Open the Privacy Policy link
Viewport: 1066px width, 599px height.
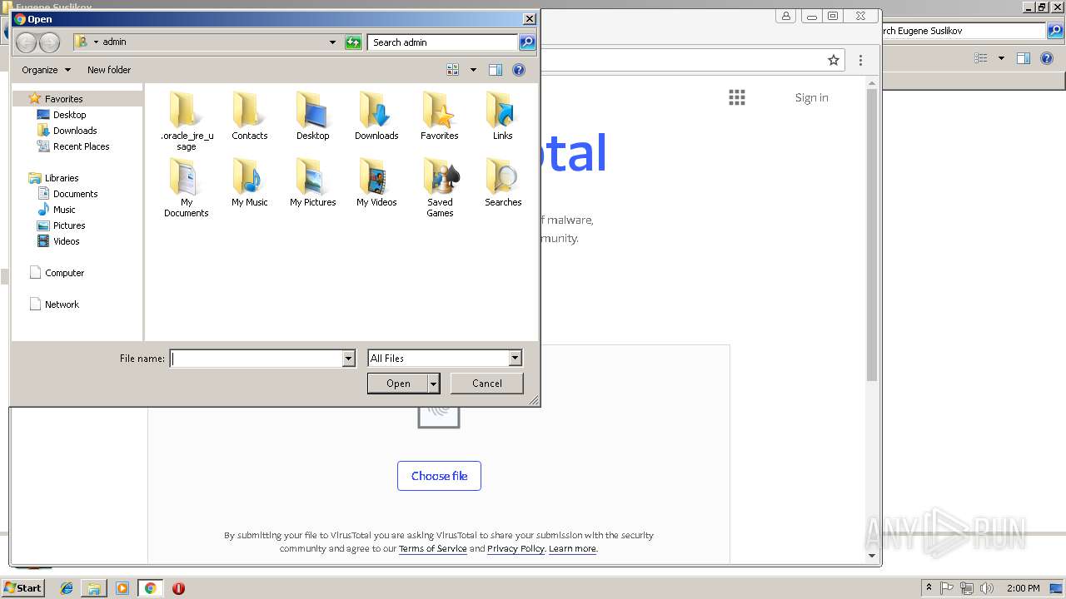(x=516, y=548)
